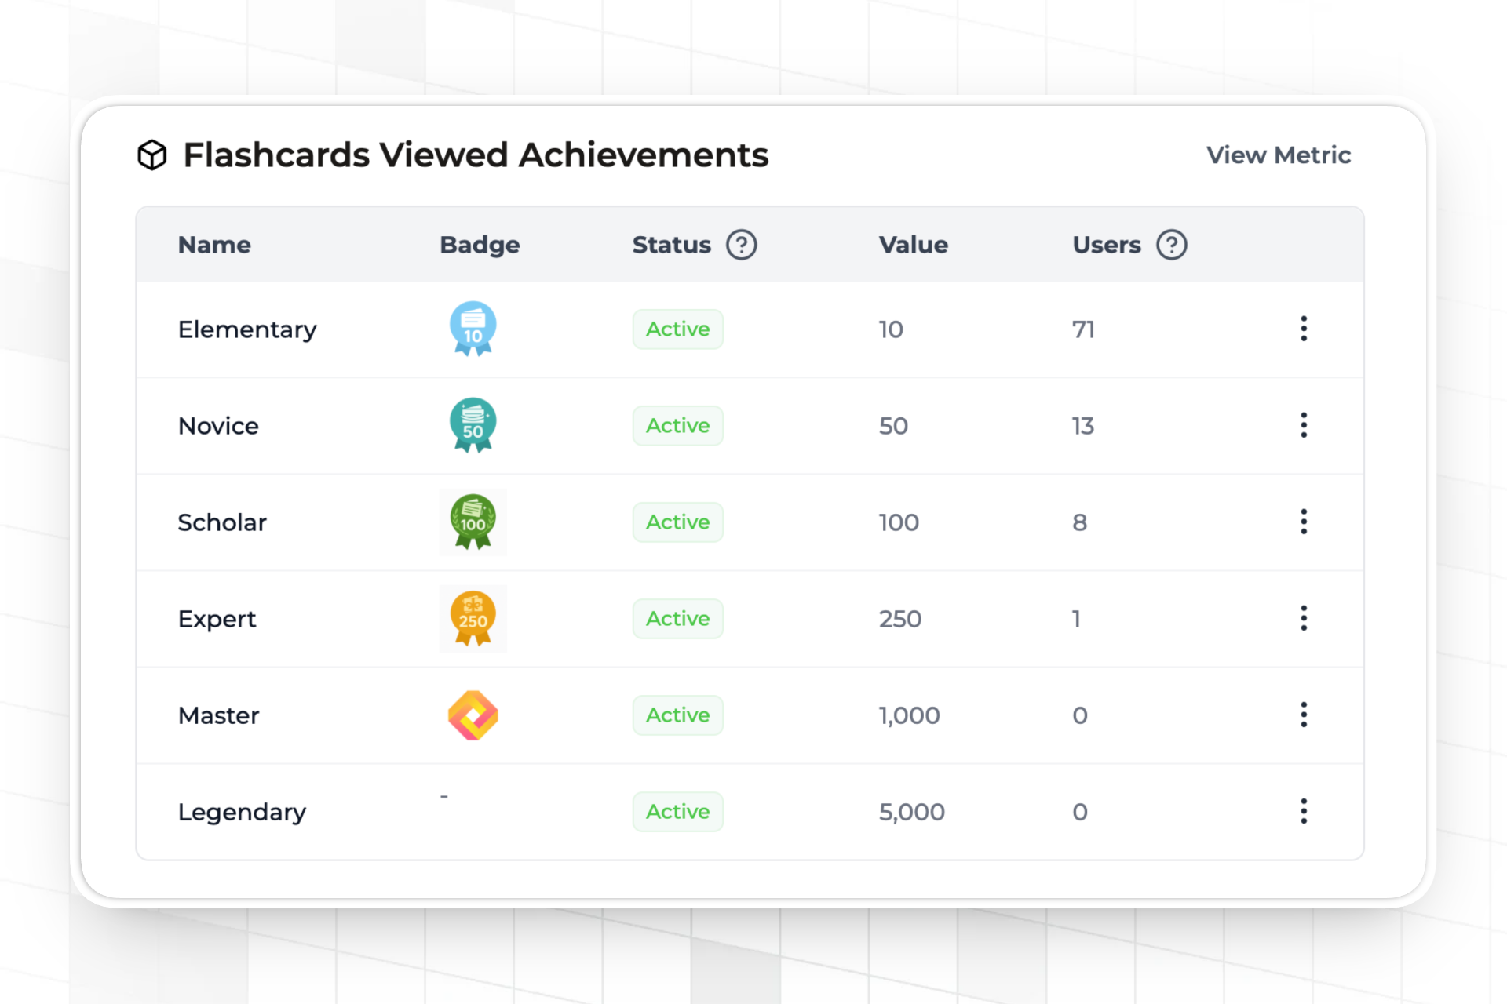
Task: Open the Users column help icon
Action: point(1171,244)
